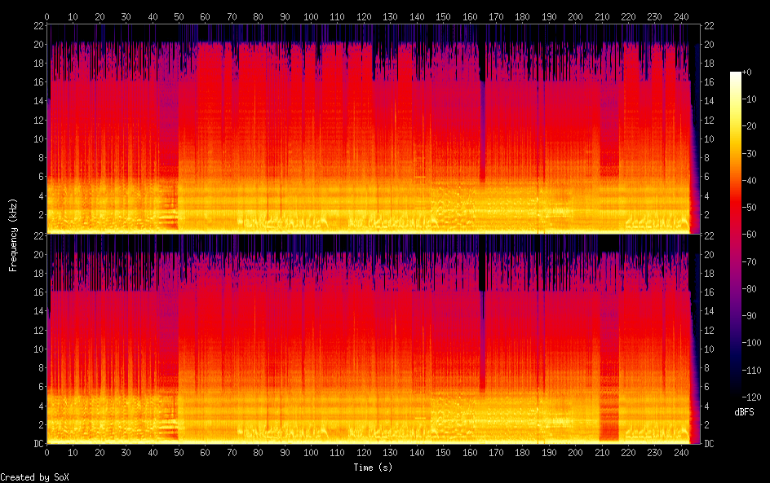Click the 150 s marker on the top time axis
Screen dimensions: 770x483
click(443, 16)
